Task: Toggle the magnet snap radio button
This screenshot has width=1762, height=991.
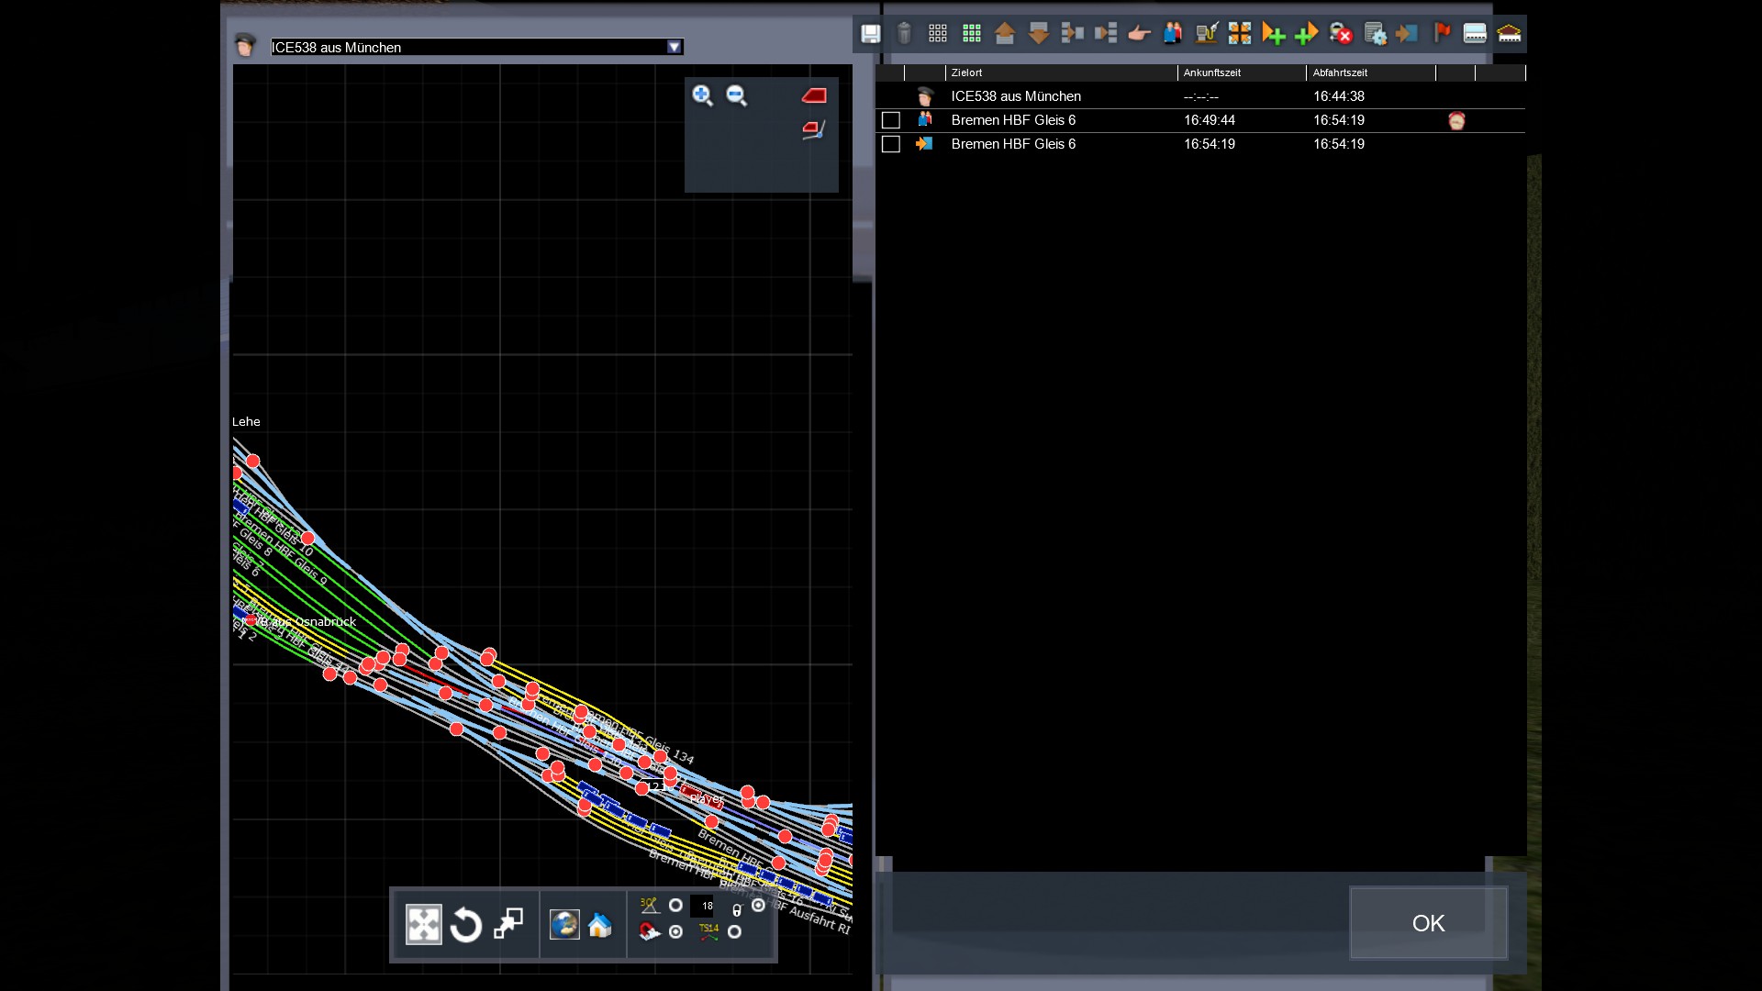Action: click(675, 932)
